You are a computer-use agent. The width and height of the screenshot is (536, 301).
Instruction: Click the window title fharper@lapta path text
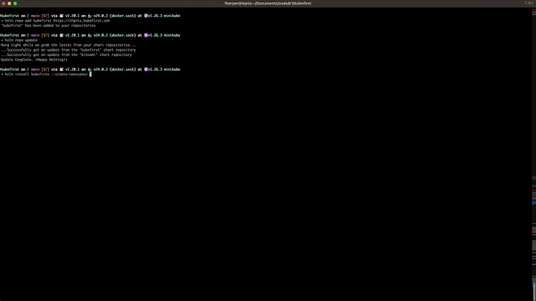[x=268, y=4]
